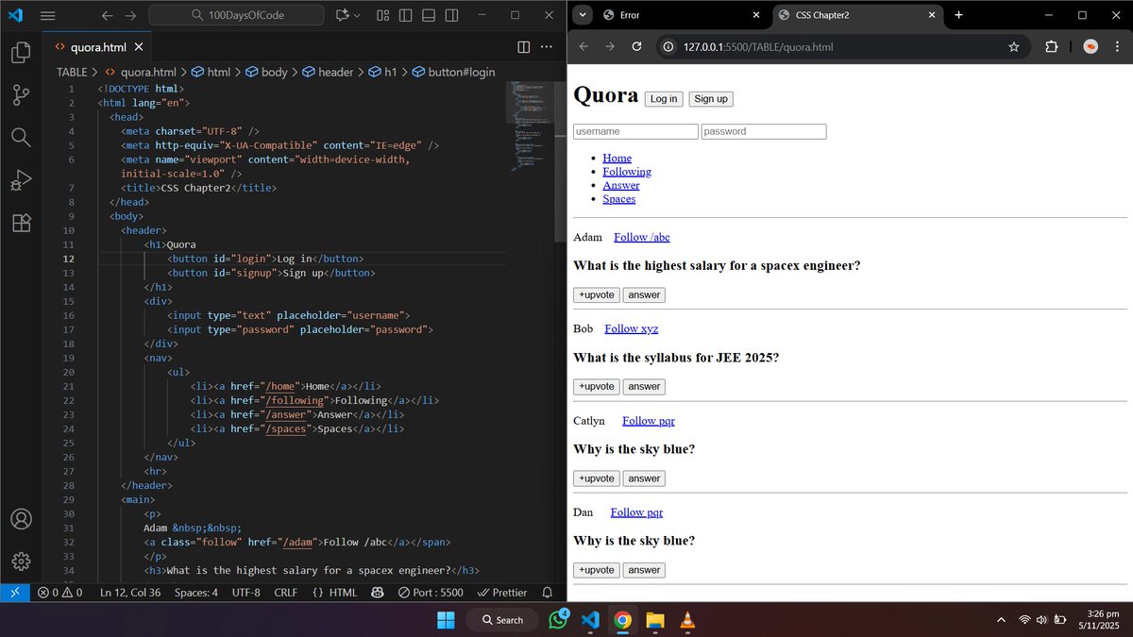Switch to the Error tab in Chrome

[x=680, y=14]
